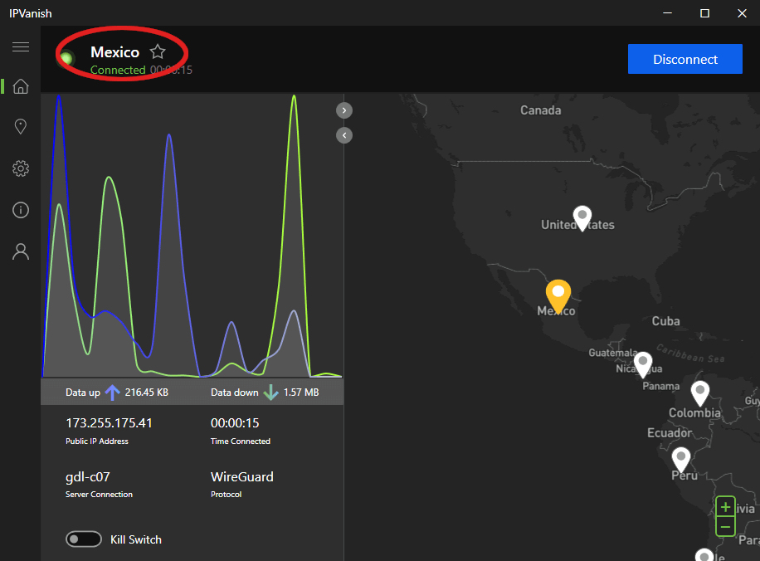This screenshot has height=561, width=760.
Task: Click the Time Connected 00:00:15 value
Action: click(x=235, y=422)
